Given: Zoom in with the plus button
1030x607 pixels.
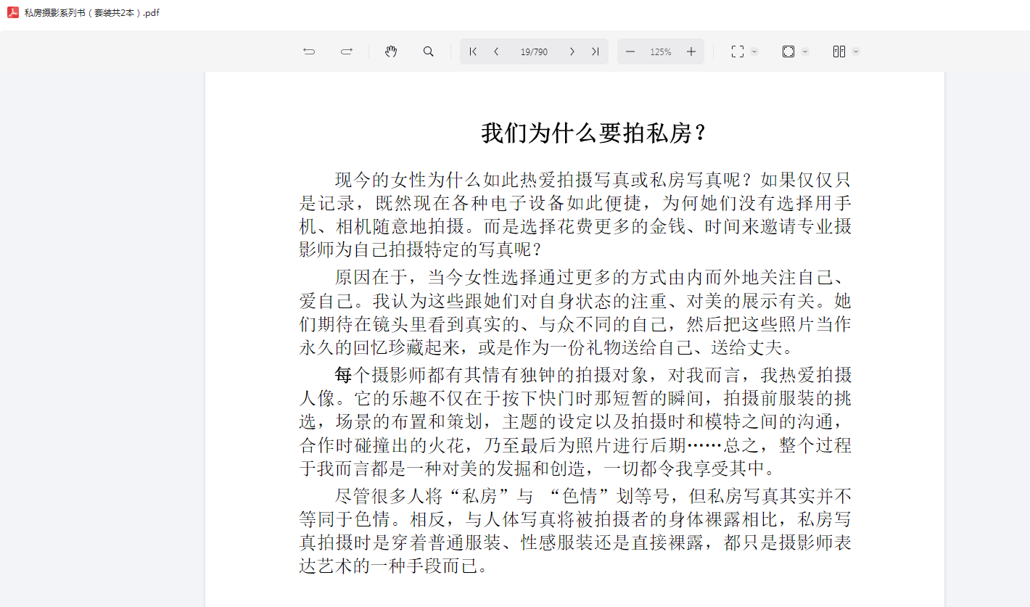Looking at the screenshot, I should (691, 51).
